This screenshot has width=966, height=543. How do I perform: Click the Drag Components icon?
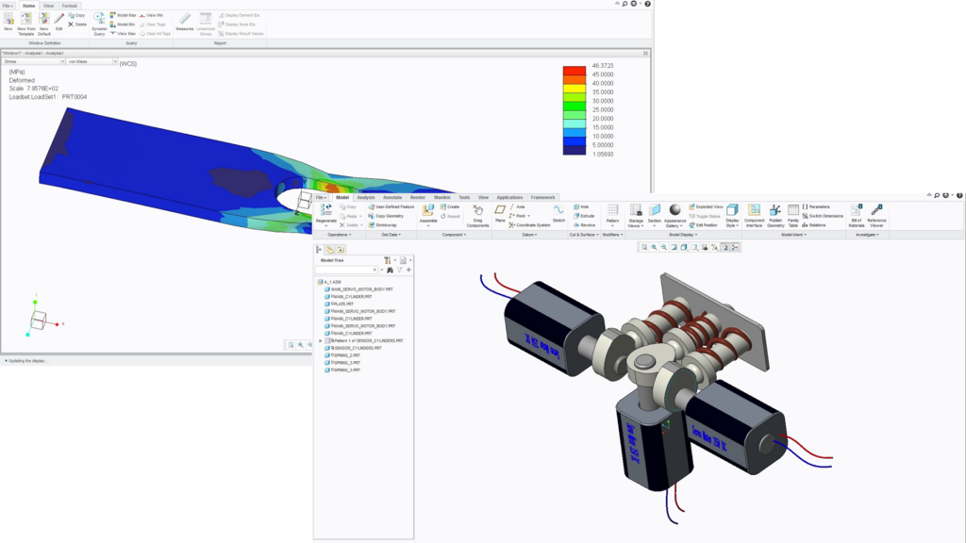[x=477, y=211]
